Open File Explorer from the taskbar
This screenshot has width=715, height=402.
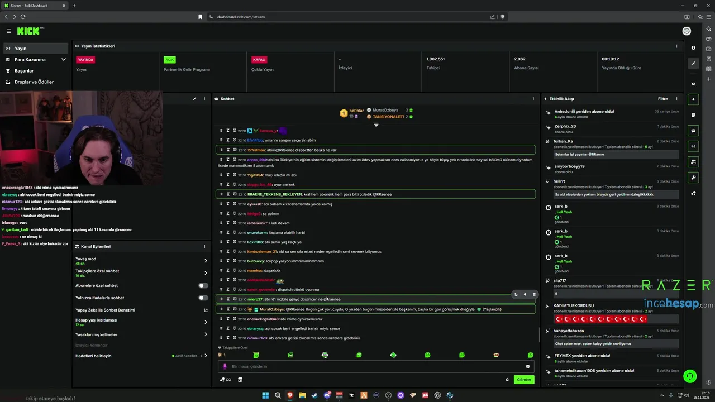[x=302, y=395]
